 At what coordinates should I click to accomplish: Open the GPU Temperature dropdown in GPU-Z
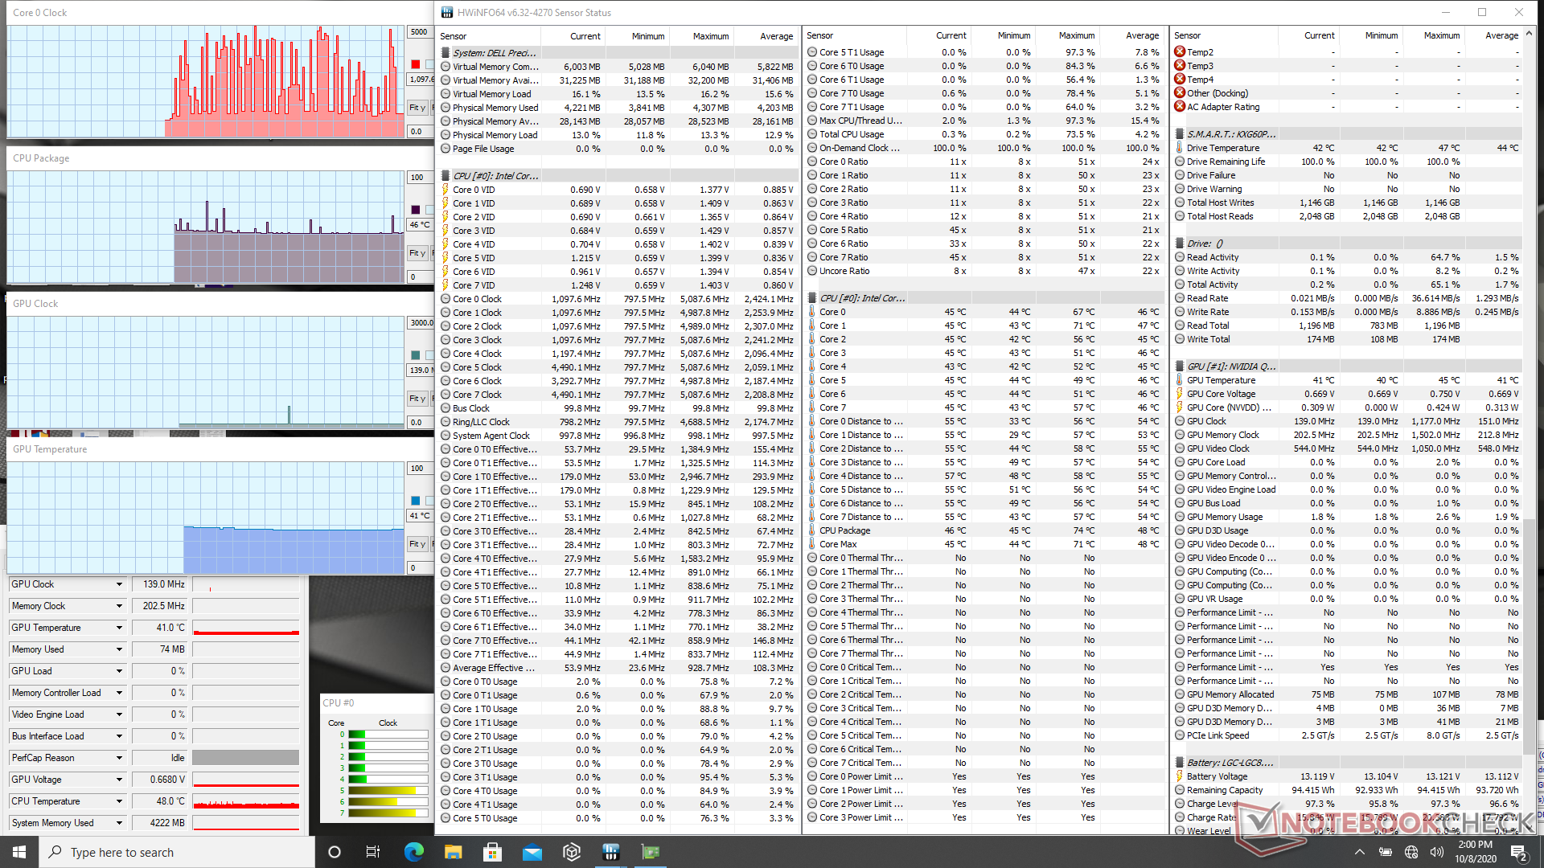(x=119, y=628)
